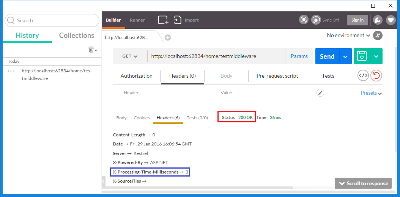Click the horizontal scrollbar in response area
The height and width of the screenshot is (197, 400).
[197, 188]
